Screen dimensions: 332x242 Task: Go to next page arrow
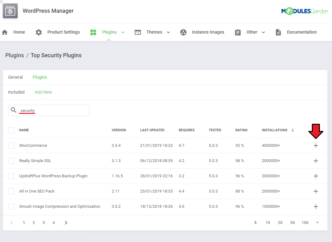(x=66, y=223)
